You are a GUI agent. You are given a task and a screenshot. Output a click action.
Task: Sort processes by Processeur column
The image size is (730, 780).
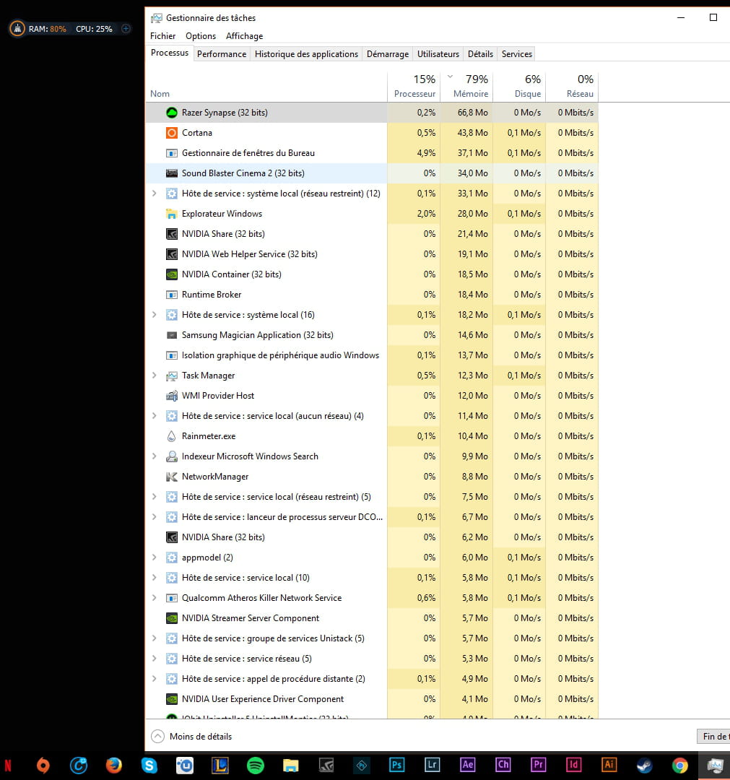(414, 87)
